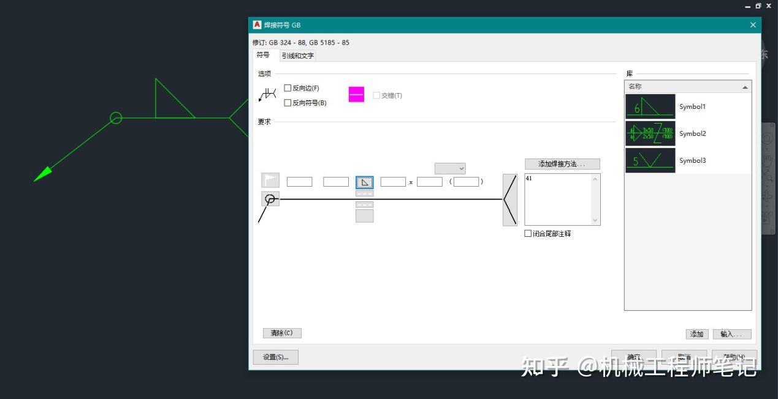Click the 输入 button near bottom right
This screenshot has height=399, width=778.
(731, 334)
